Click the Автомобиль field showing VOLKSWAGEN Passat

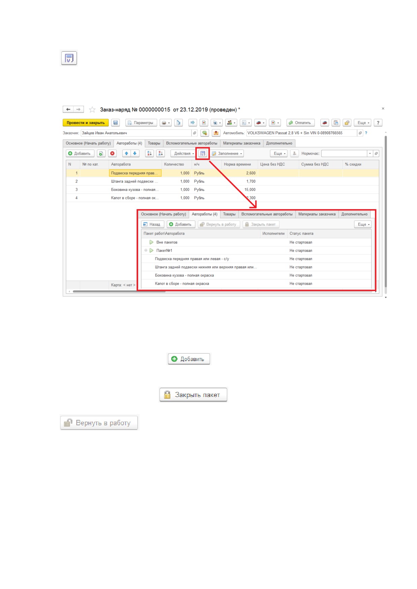[302, 133]
